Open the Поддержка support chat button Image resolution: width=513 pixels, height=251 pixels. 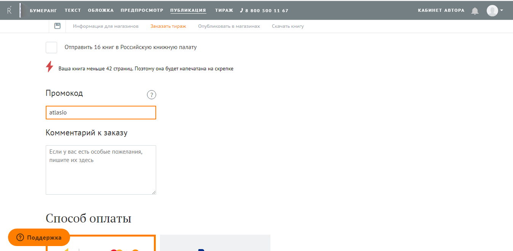tap(39, 237)
